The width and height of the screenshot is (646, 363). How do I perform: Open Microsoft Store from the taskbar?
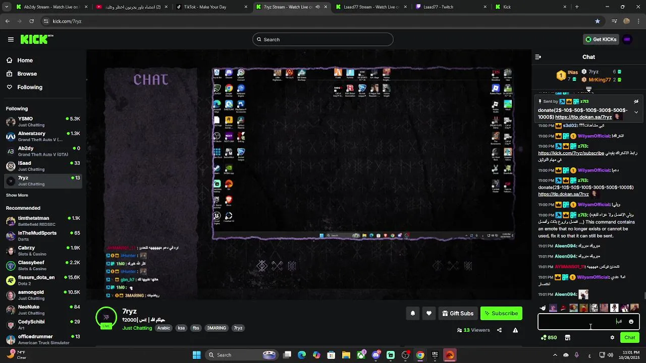pyautogui.click(x=332, y=355)
